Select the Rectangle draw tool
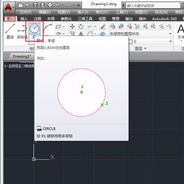The width and height of the screenshot is (184, 184). tap(58, 26)
